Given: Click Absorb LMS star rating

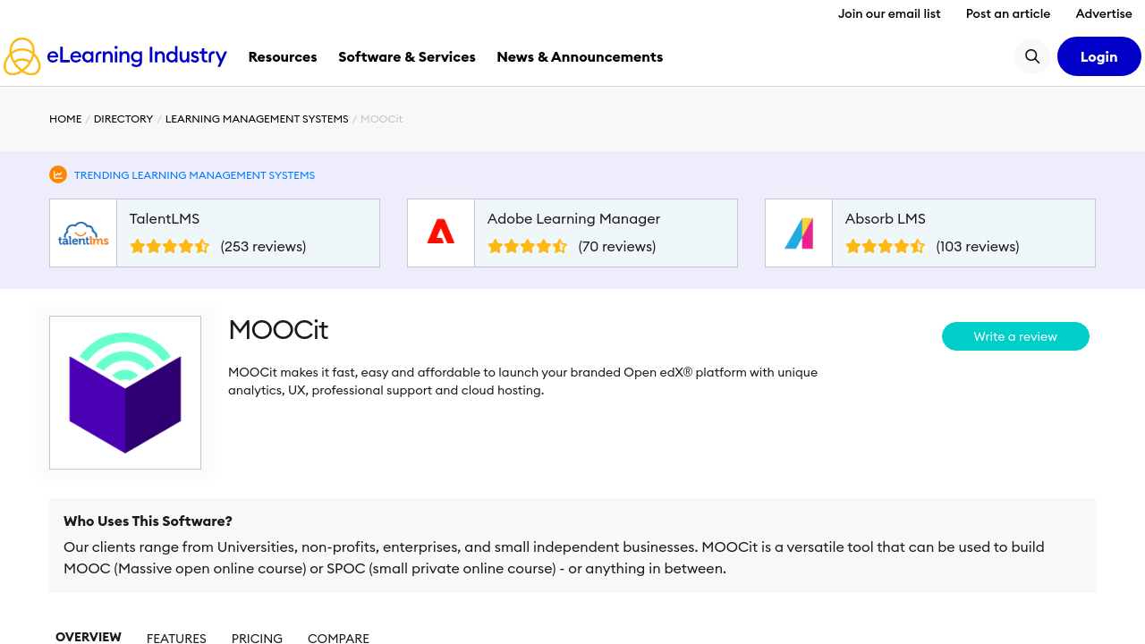Looking at the screenshot, I should 886,247.
